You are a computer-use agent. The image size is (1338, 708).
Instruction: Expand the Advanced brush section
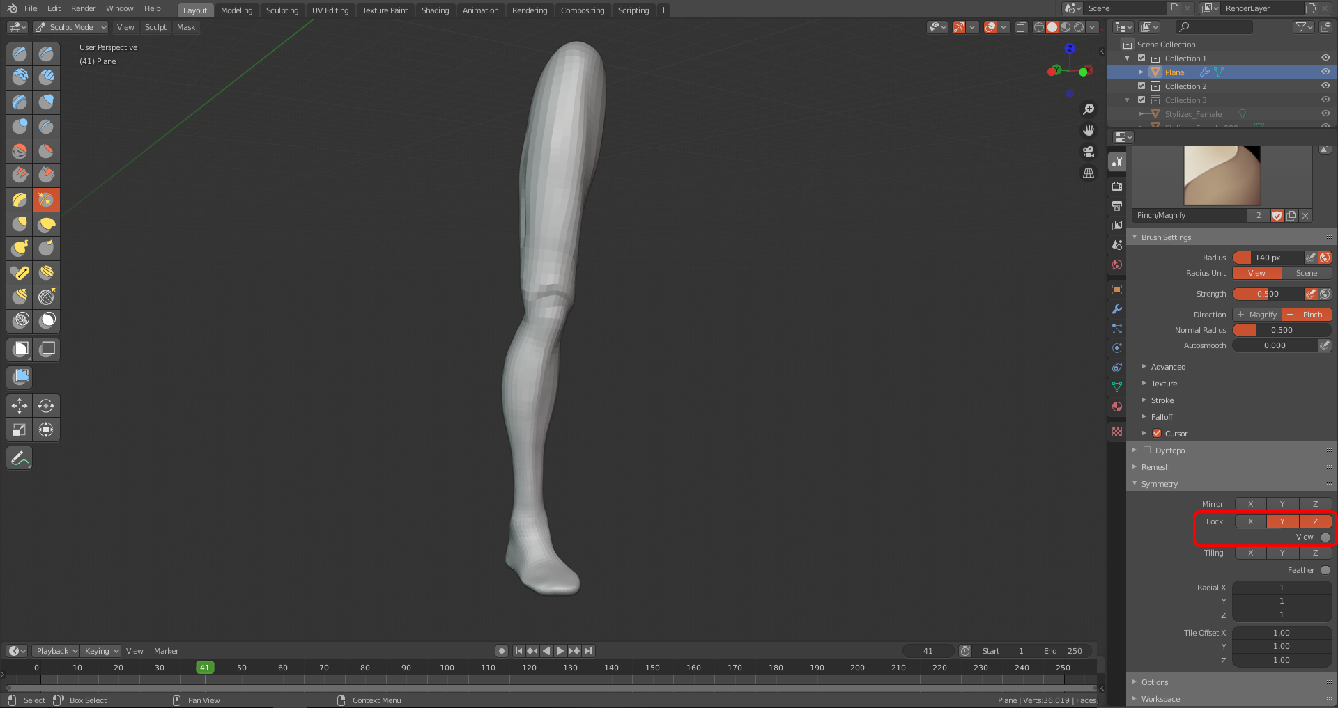[1168, 367]
